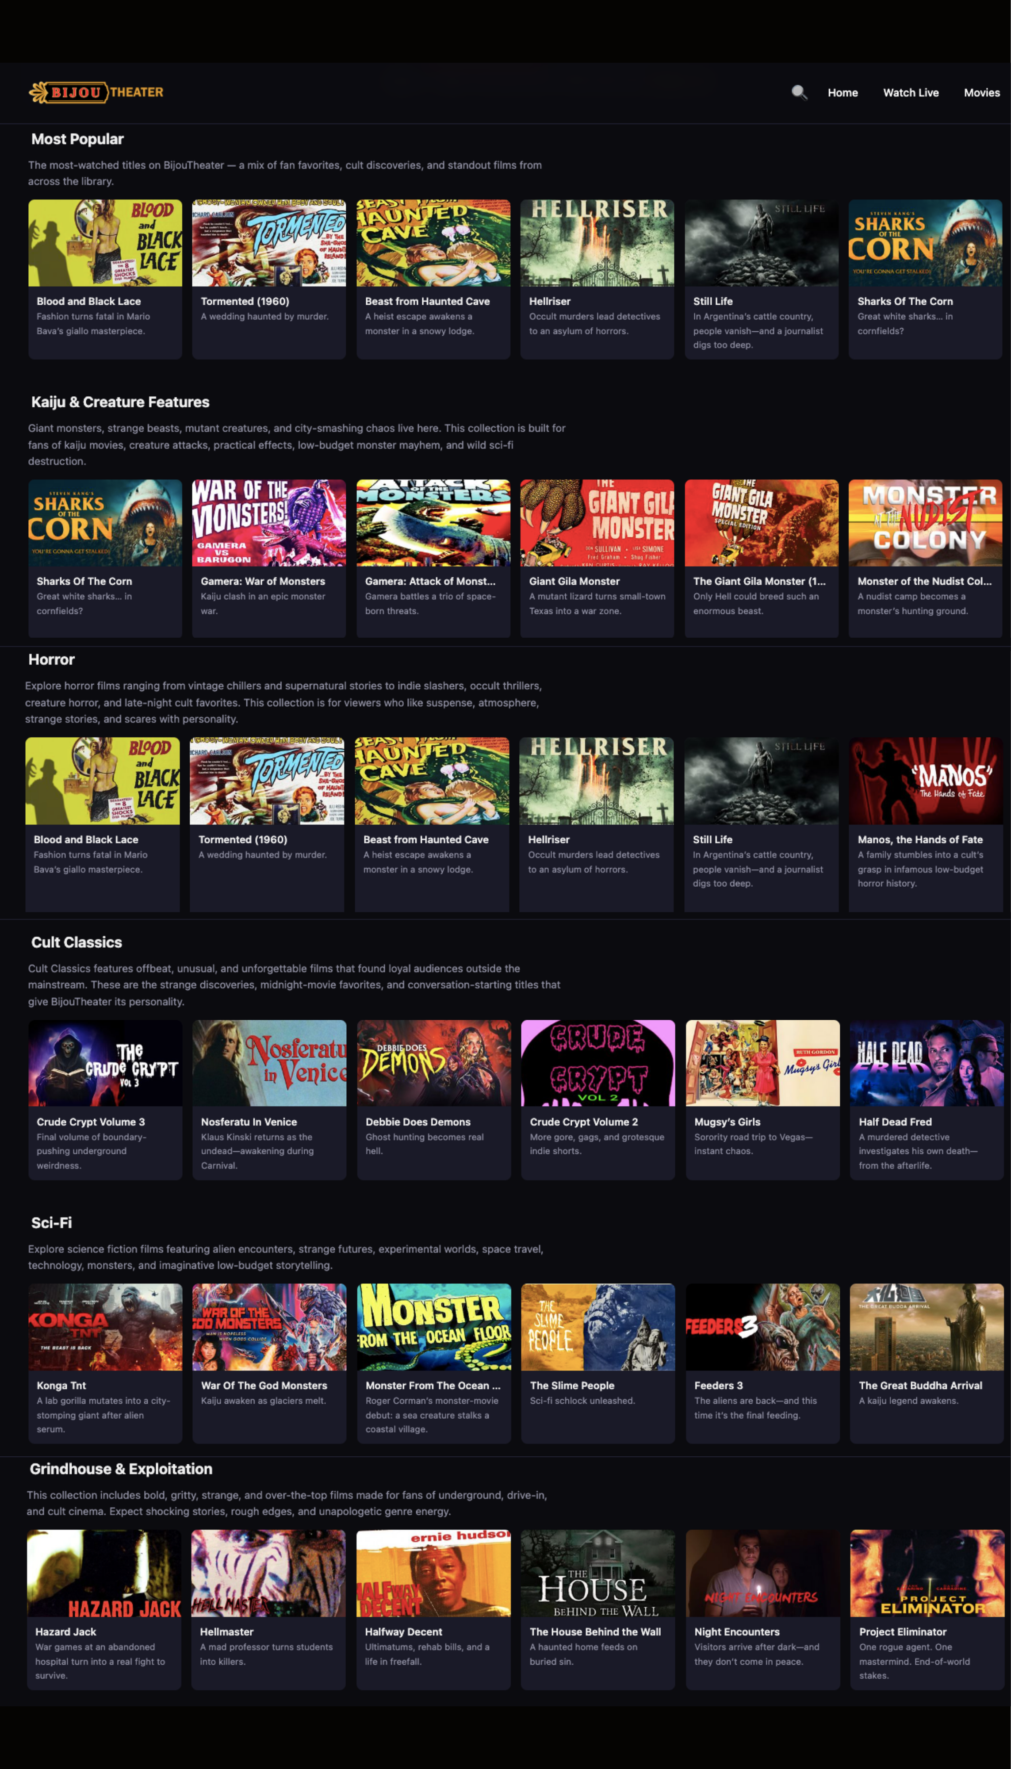Click the Gamera: Attack of Monst... title
Viewport: 1011px width, 1769px height.
(x=430, y=581)
